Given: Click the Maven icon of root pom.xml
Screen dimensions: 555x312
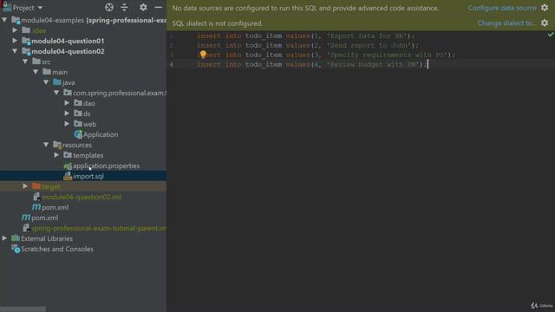Looking at the screenshot, I should (x=26, y=218).
